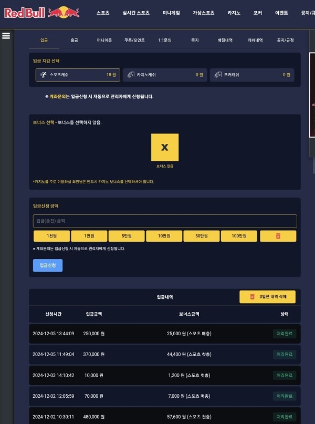
Task: Open the 미니게임 menu
Action: click(x=171, y=13)
